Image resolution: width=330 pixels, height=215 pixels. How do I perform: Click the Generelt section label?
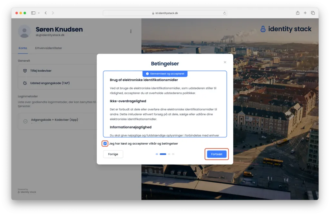pos(24,61)
